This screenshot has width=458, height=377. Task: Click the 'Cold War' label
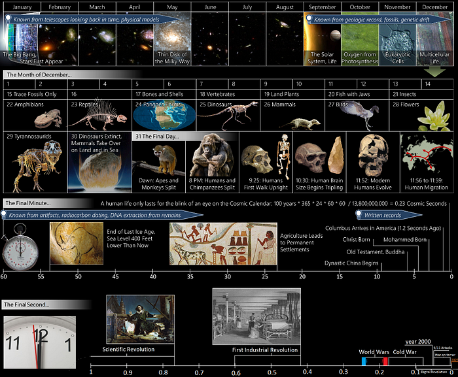coord(404,352)
